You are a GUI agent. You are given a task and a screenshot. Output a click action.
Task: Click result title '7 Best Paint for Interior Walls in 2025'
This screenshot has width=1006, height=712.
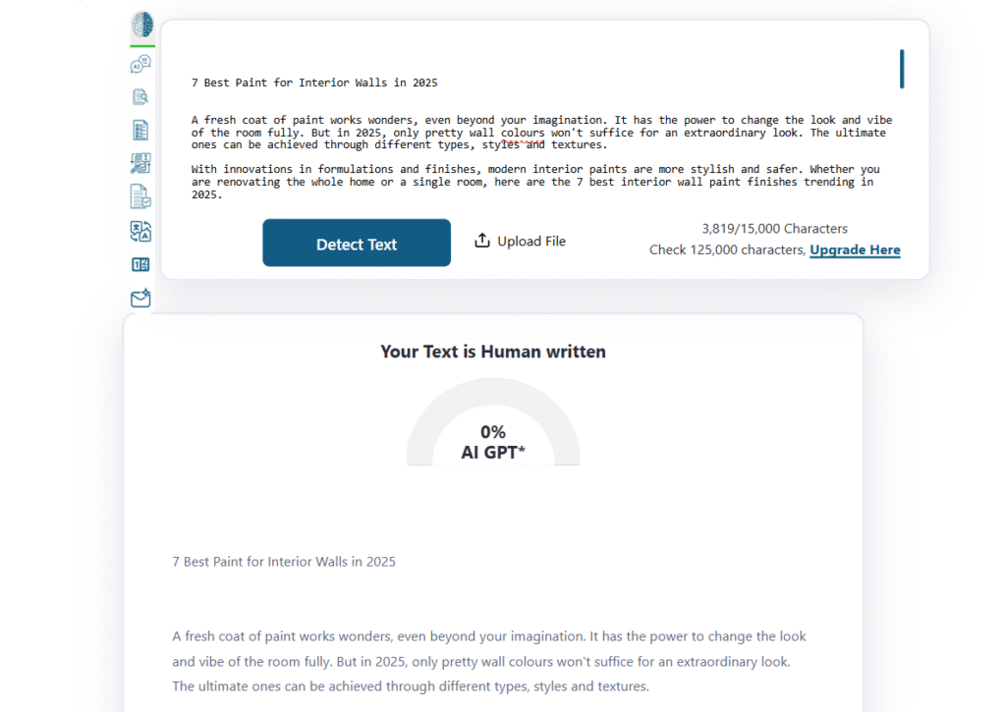tap(284, 562)
